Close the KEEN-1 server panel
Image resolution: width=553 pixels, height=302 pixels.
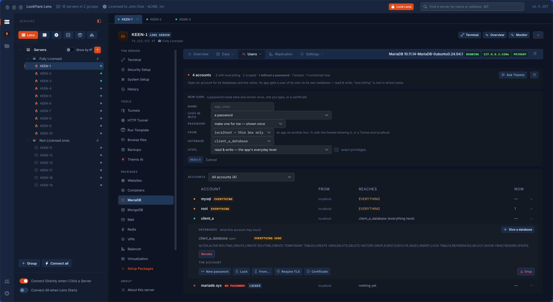(538, 35)
